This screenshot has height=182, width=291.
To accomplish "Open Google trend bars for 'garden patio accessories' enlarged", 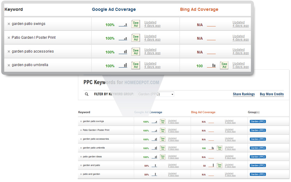I will coord(123,52).
